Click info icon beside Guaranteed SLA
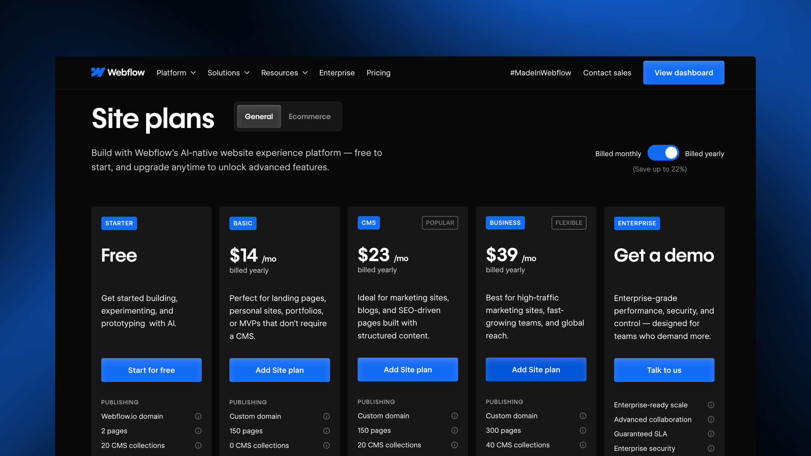811x456 pixels. [x=711, y=434]
